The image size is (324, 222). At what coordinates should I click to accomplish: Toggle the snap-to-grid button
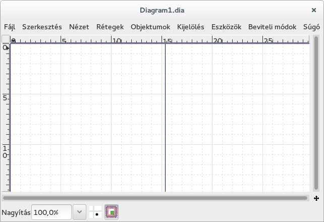[x=95, y=212]
